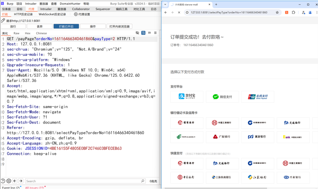Go to next search match arrow

21,181
